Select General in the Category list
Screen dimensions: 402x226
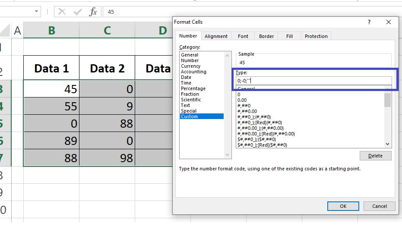point(190,55)
